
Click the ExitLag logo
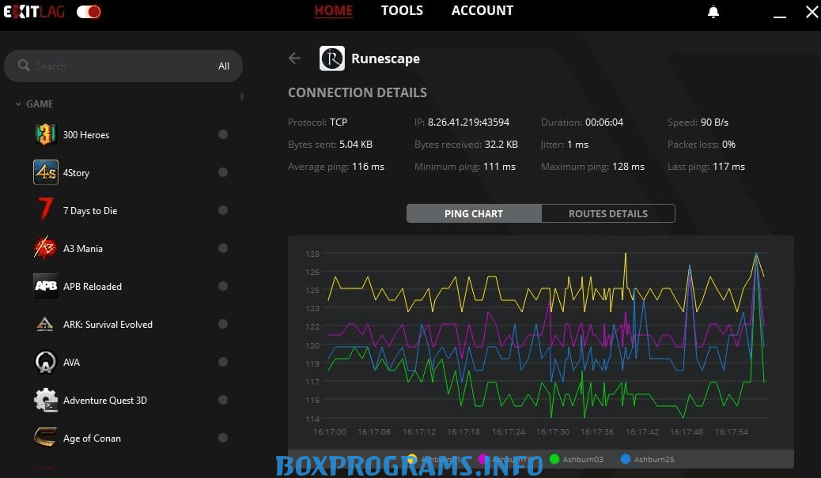[34, 12]
